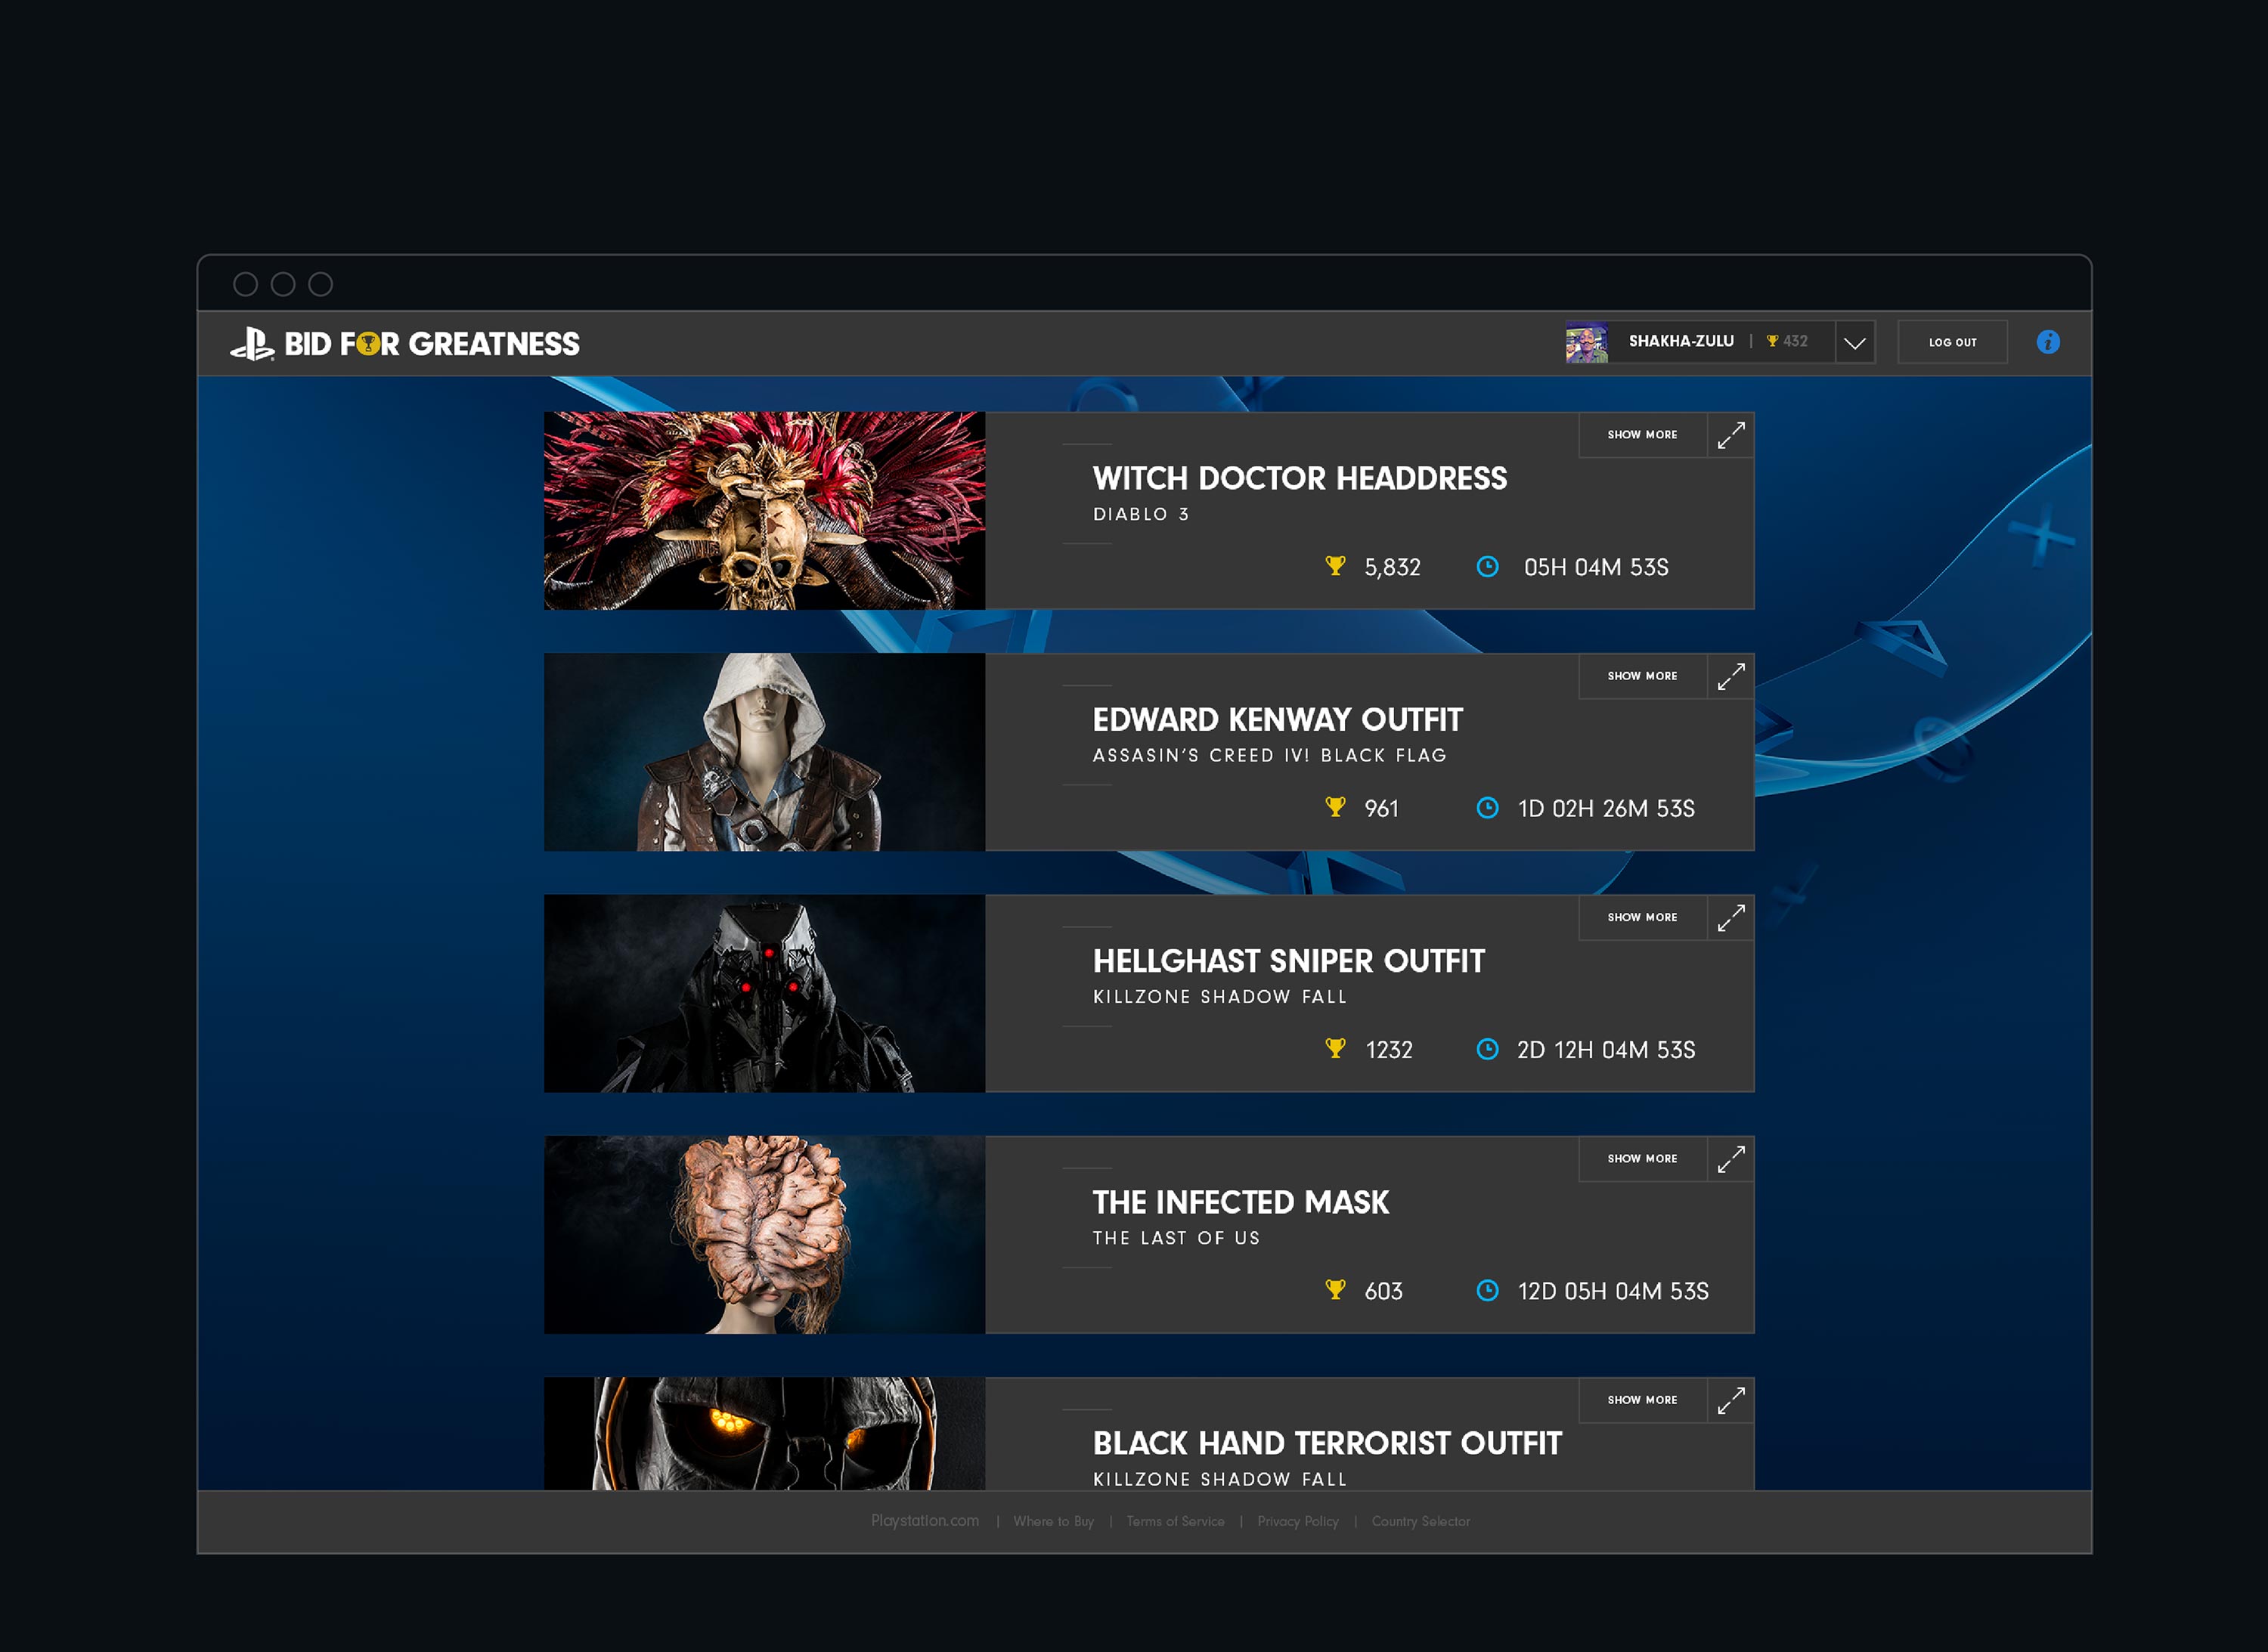Click expand arrows on Black Hand Terrorist Outfit
Screen dimensions: 2268x1652
(1730, 1400)
